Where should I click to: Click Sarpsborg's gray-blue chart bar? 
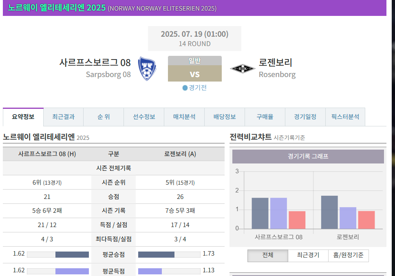(260, 213)
